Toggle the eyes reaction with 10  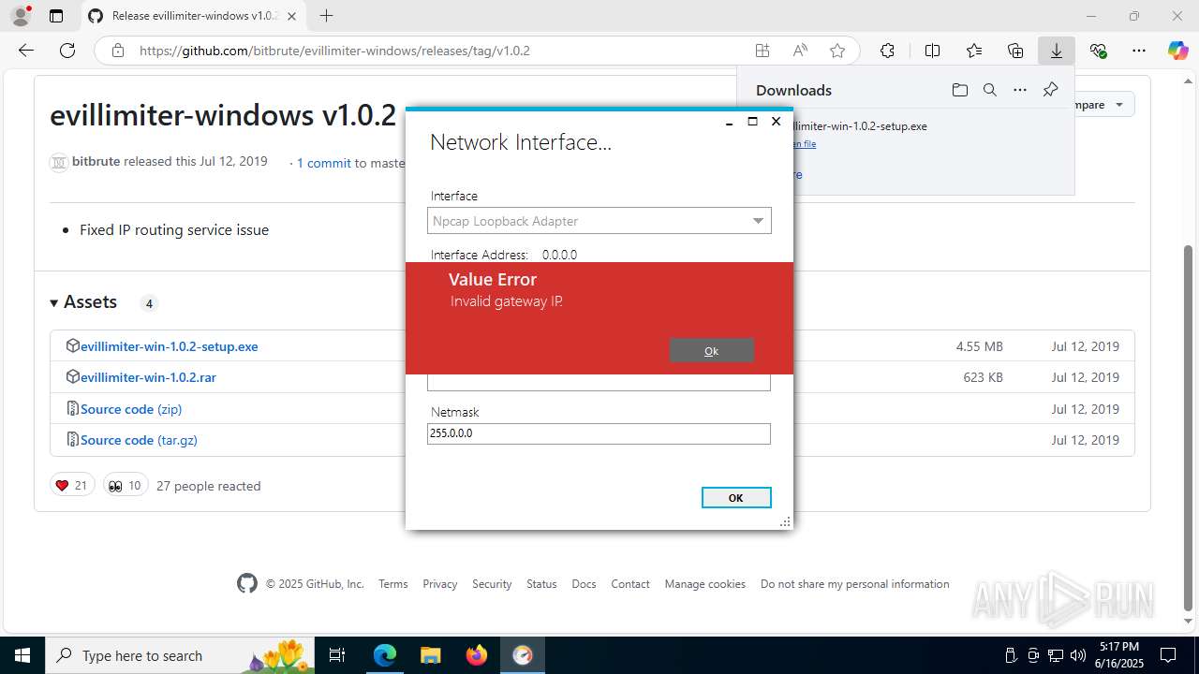[x=125, y=485]
